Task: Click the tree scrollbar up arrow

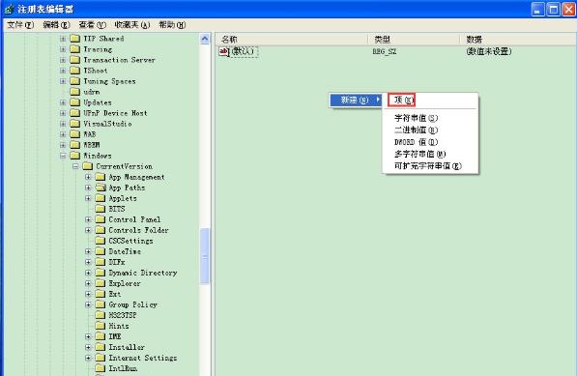Action: (x=205, y=39)
